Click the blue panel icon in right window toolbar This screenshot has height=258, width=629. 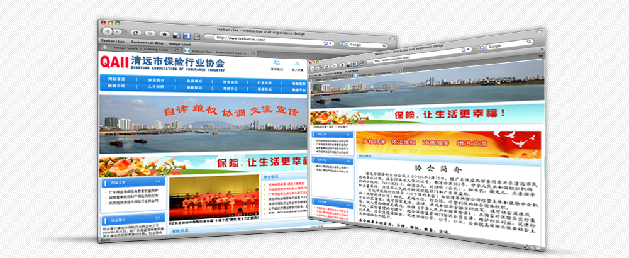pyautogui.click(x=355, y=64)
